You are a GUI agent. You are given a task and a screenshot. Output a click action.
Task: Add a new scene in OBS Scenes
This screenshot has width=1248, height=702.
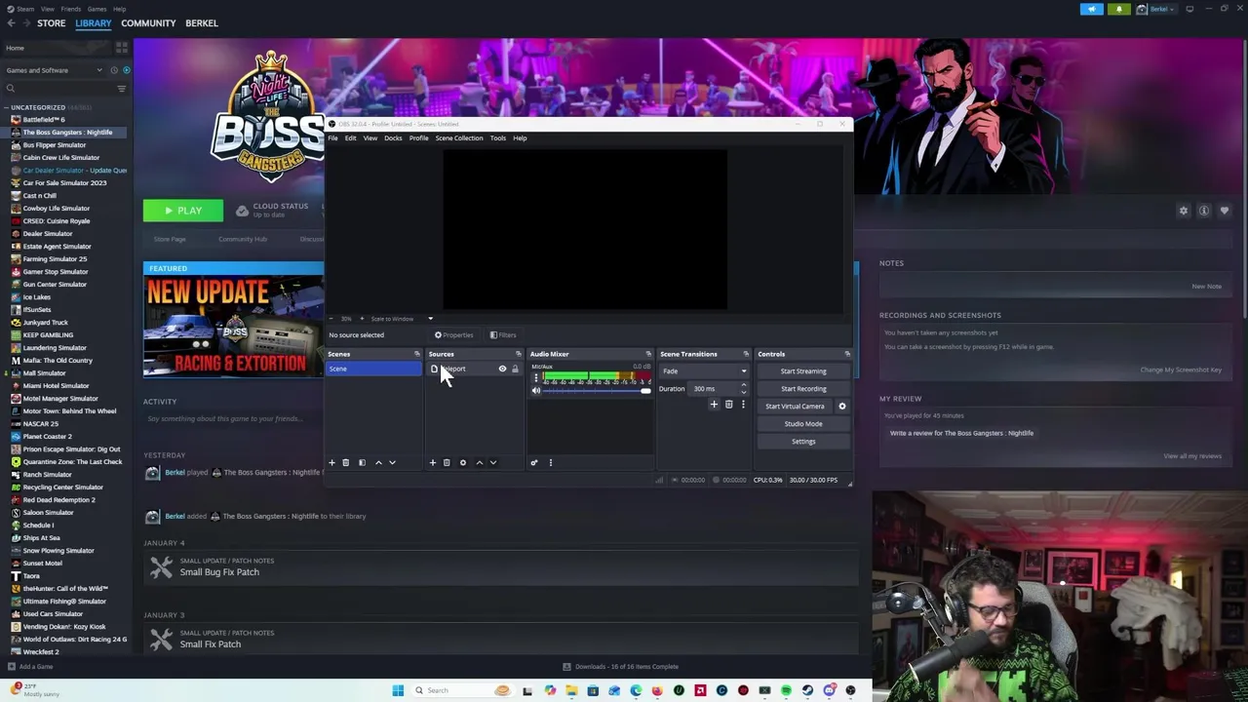click(x=331, y=463)
